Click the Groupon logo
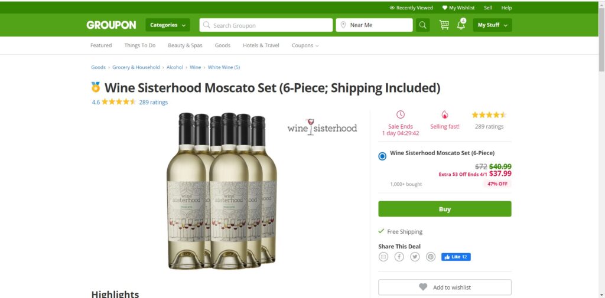 pos(111,25)
